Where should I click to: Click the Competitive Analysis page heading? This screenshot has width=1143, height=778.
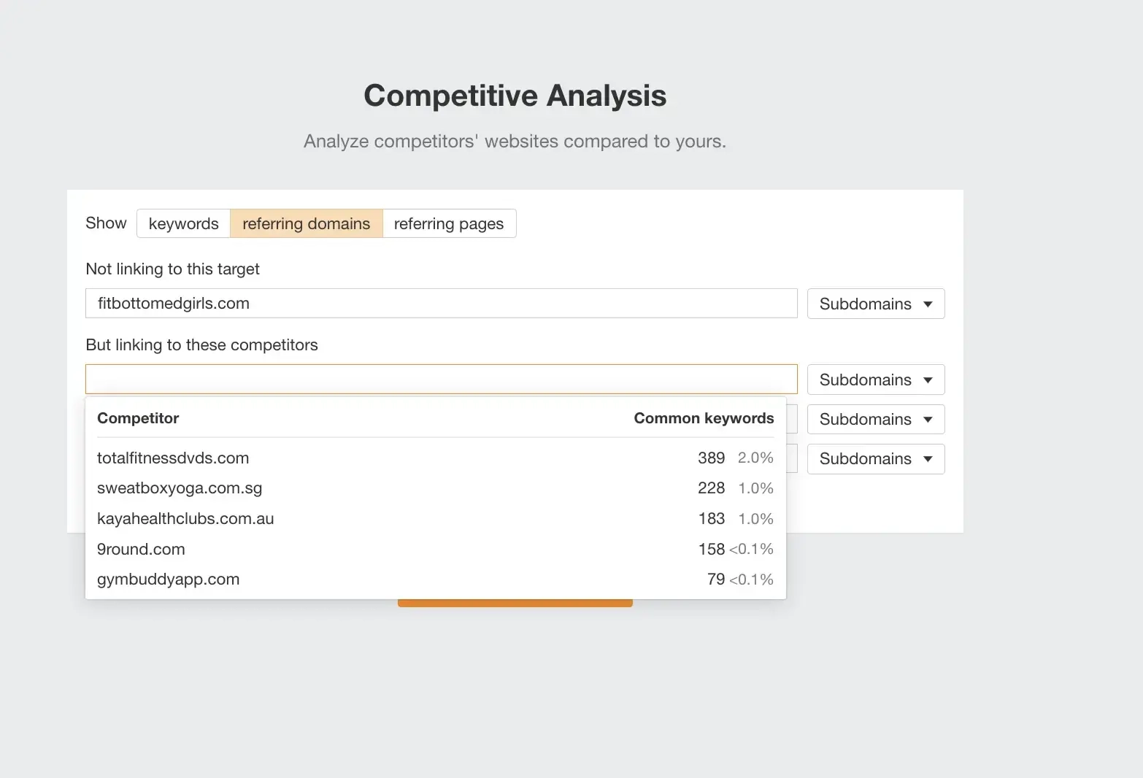coord(515,96)
